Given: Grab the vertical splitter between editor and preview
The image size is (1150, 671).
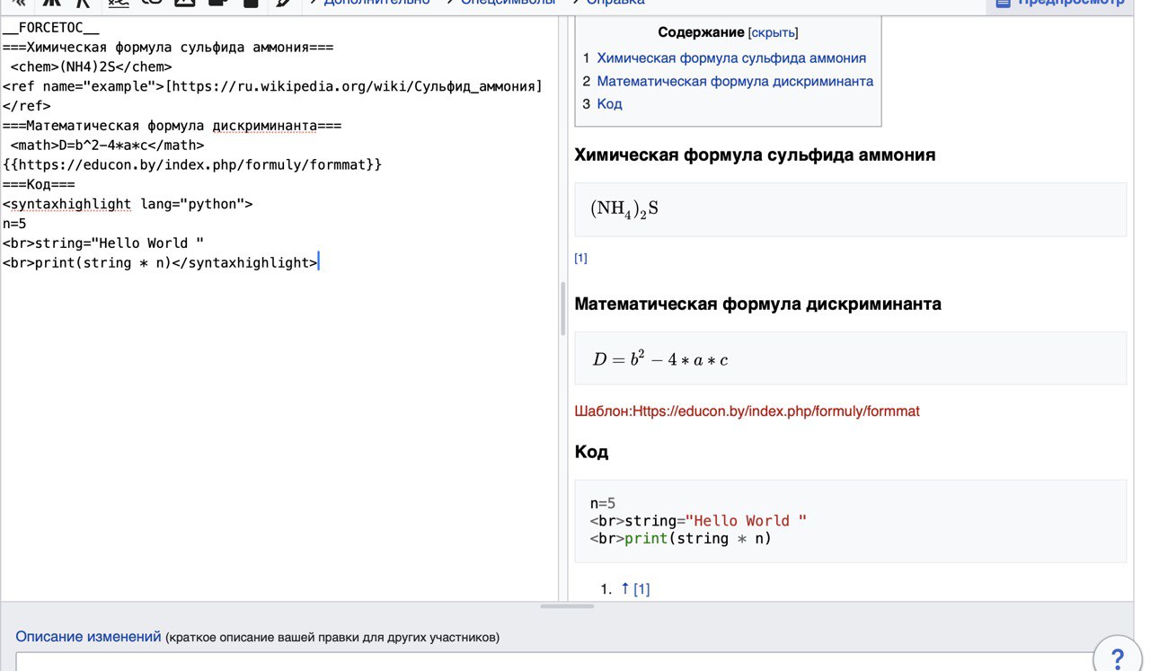Looking at the screenshot, I should pos(563,308).
